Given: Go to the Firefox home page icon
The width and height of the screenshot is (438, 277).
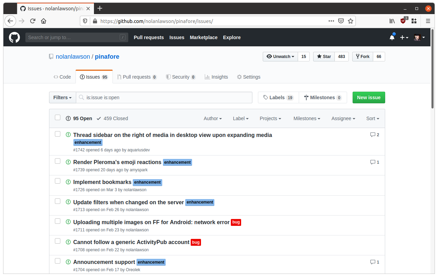Looking at the screenshot, I should [44, 21].
